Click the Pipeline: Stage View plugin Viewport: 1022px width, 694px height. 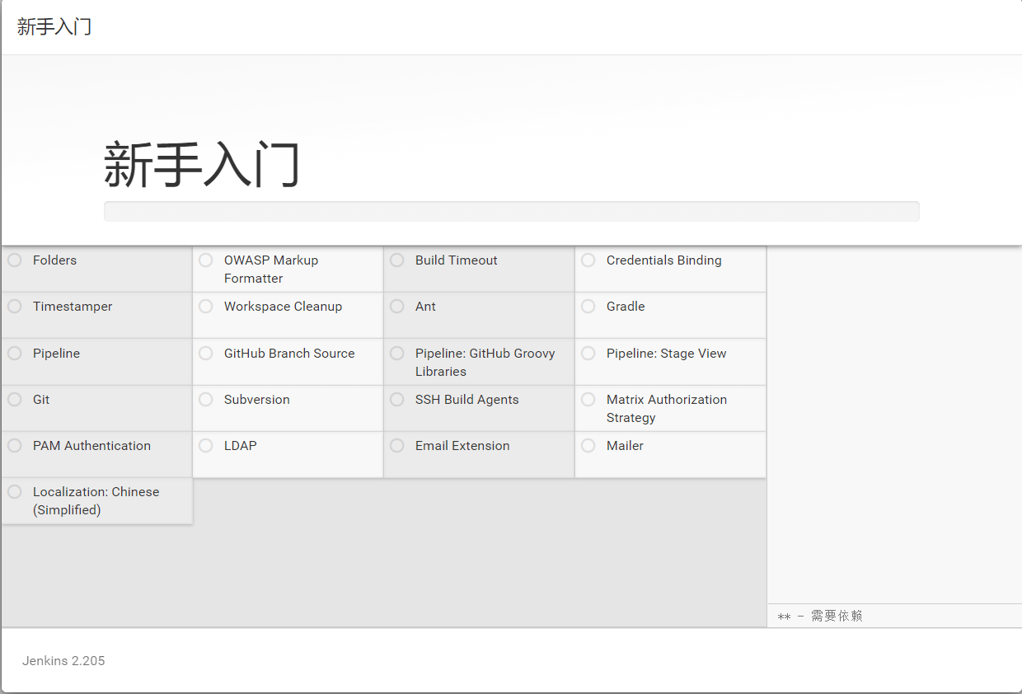click(x=666, y=354)
